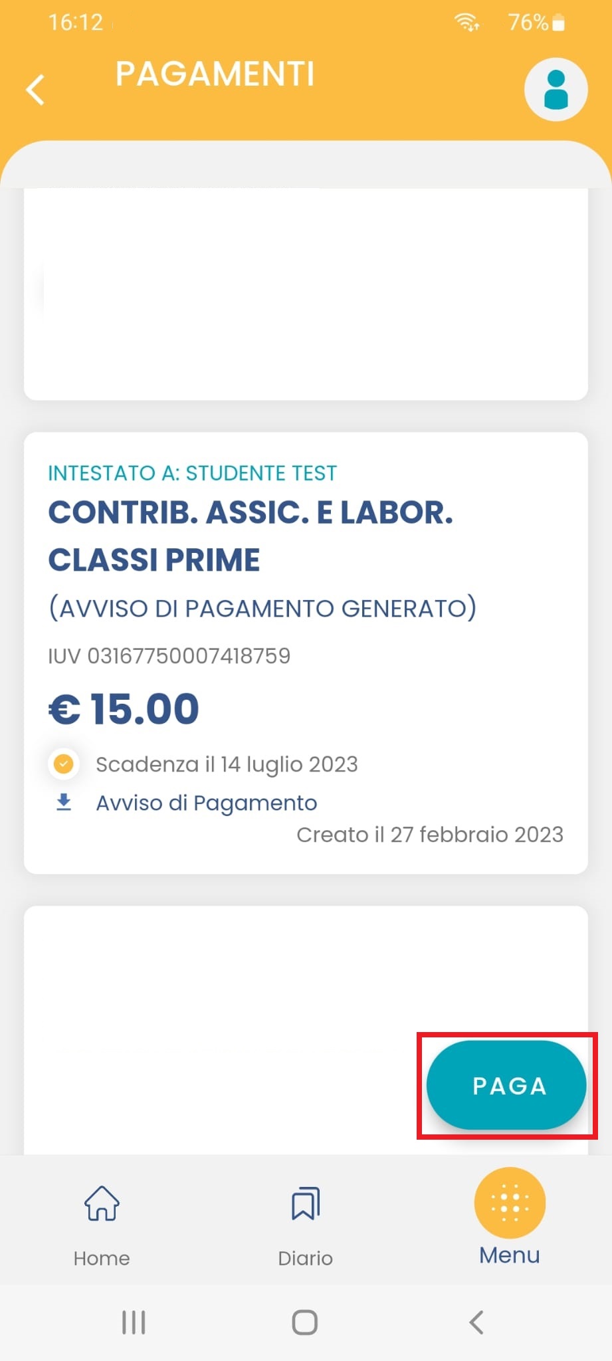The width and height of the screenshot is (612, 1361).
Task: Tap the Contrib. Assic. e Labor. payment title
Action: click(x=251, y=536)
